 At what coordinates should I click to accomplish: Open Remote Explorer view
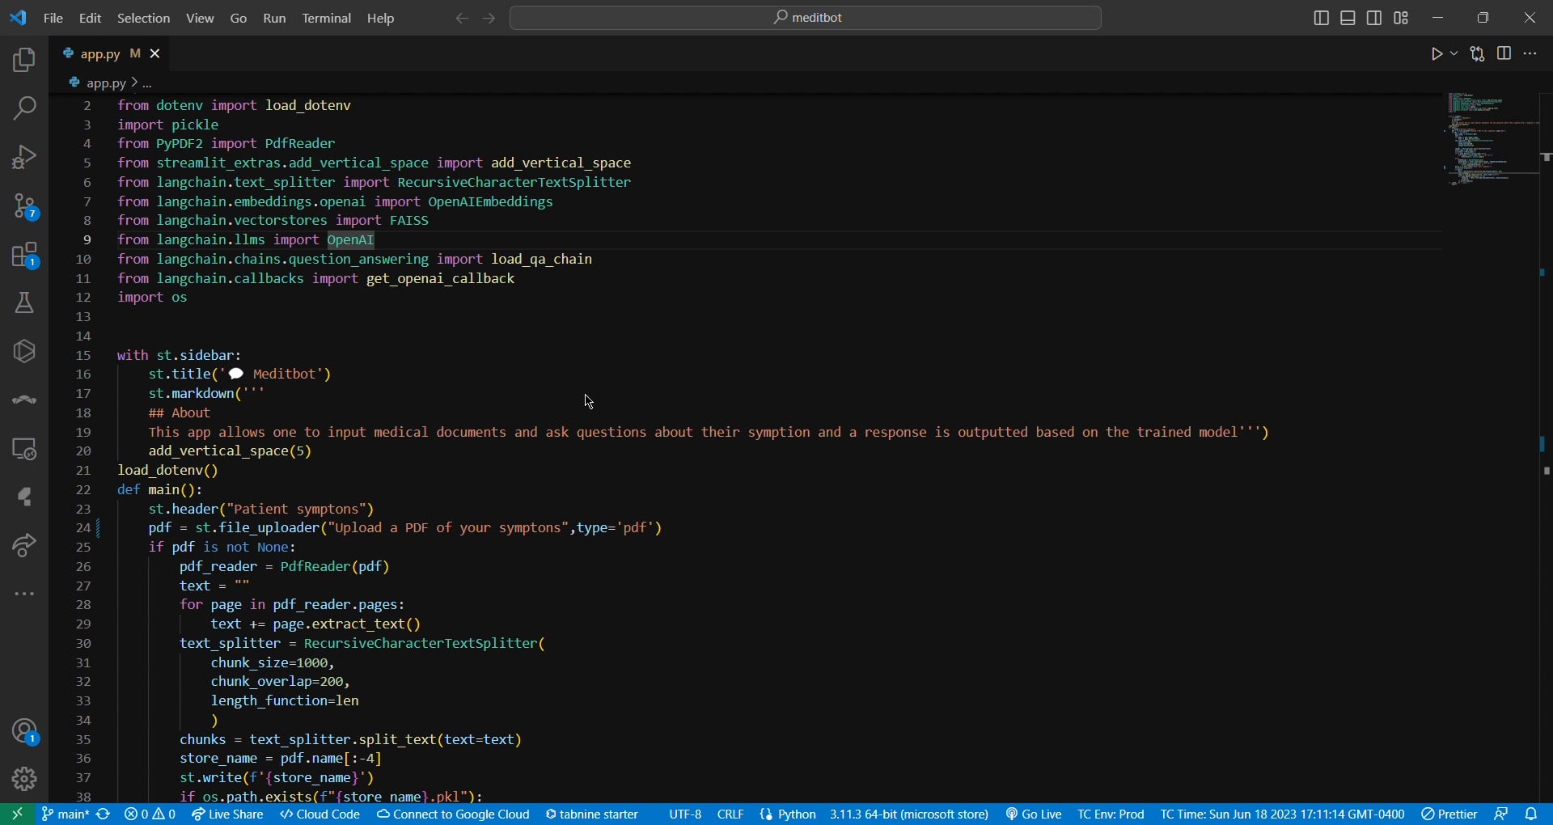24,449
